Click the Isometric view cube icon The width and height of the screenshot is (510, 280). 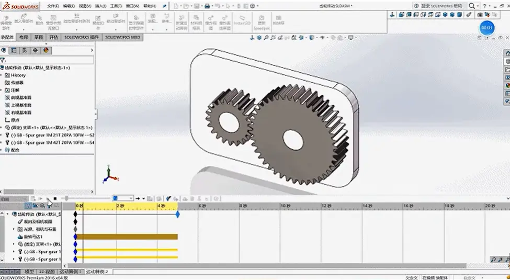click(x=445, y=15)
